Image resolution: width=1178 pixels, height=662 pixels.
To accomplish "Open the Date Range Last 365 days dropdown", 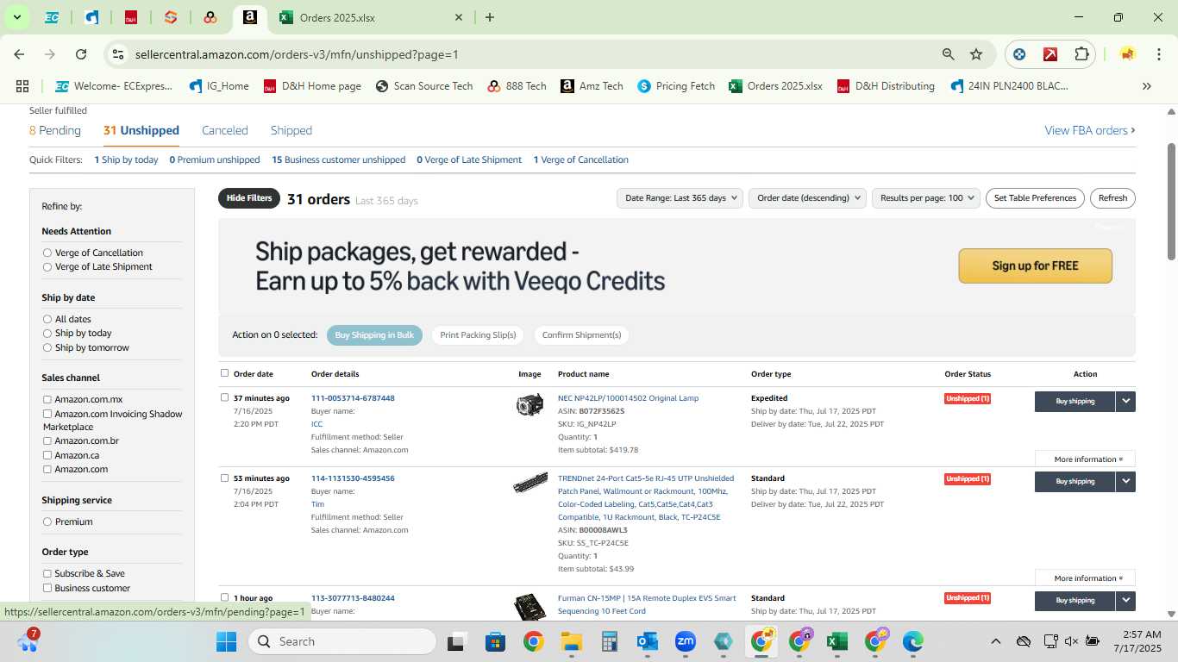I will point(680,198).
